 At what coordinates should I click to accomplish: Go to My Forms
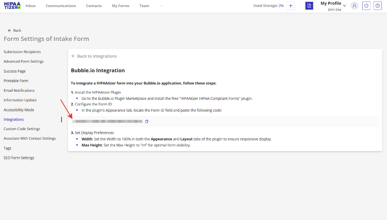point(120,6)
